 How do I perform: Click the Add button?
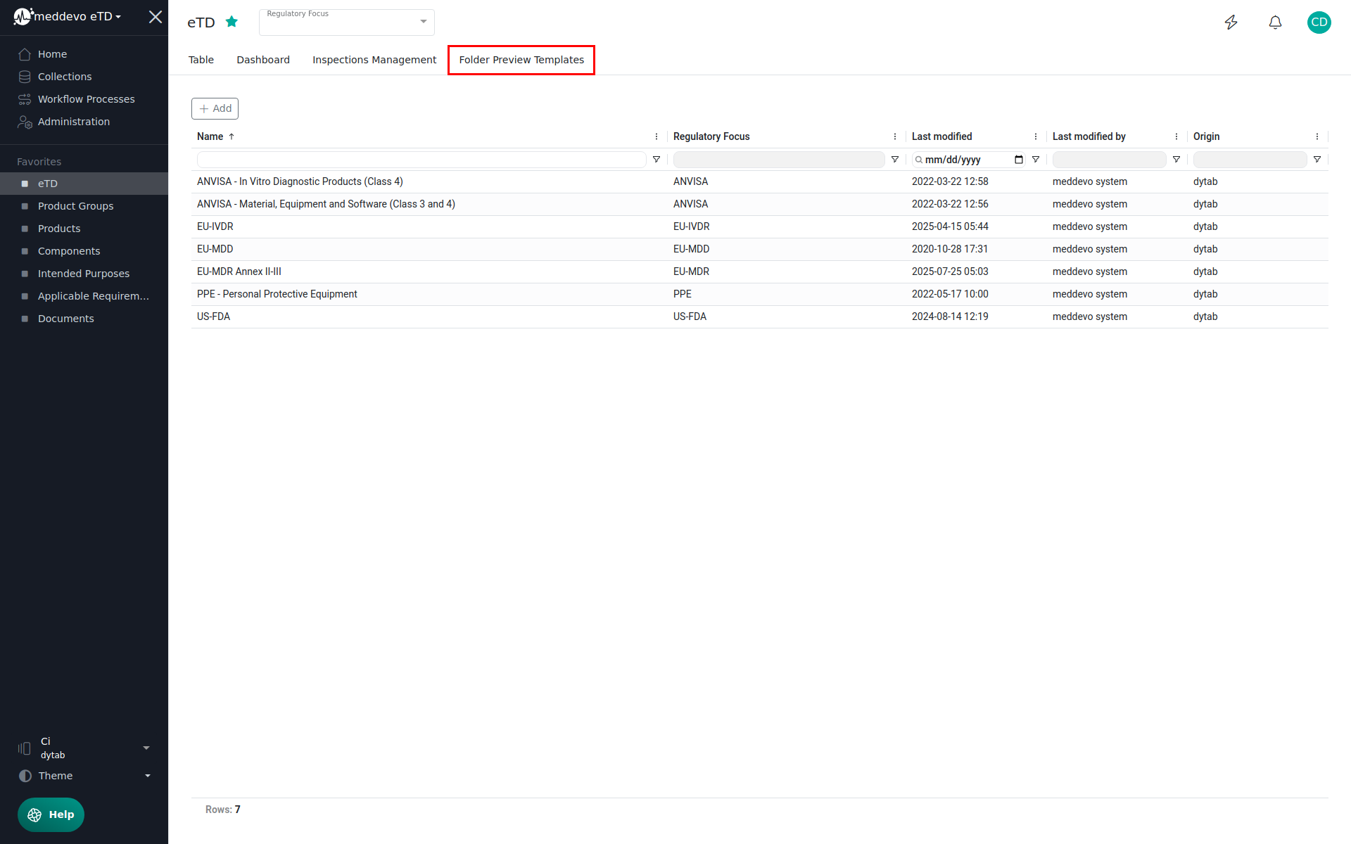coord(215,108)
